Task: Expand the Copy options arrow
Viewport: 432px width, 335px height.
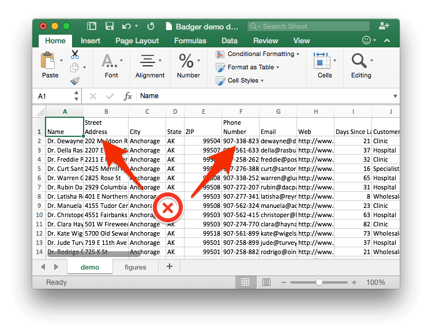Action: pos(85,68)
